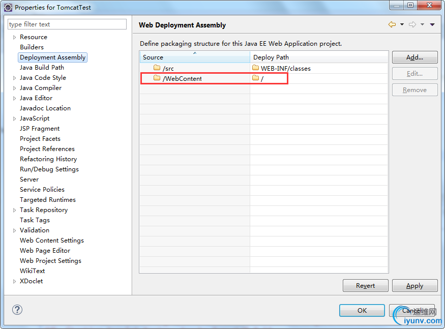This screenshot has width=445, height=329.
Task: Select Deployment Assembly page
Action: click(x=52, y=57)
